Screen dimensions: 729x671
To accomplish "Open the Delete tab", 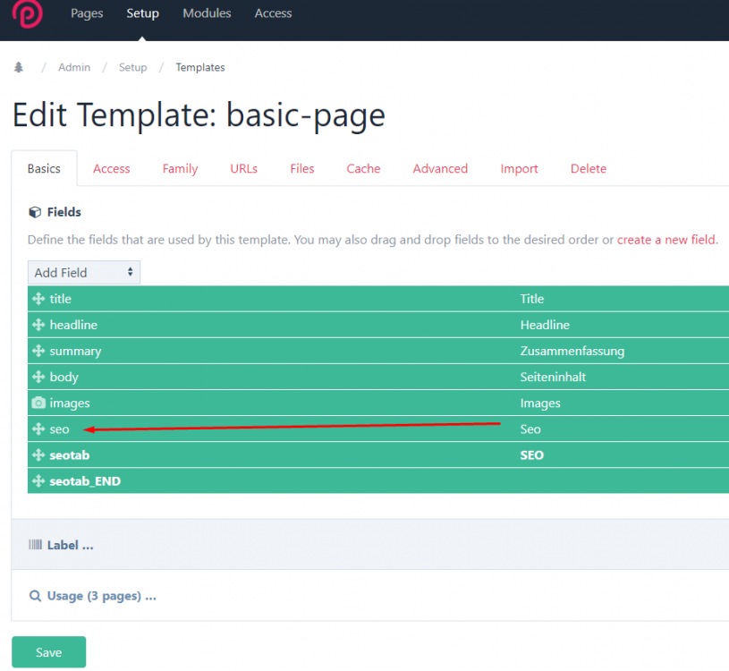I will (x=588, y=169).
